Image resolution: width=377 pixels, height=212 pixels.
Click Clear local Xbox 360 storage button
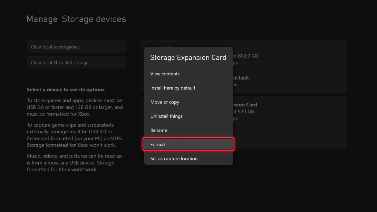click(77, 63)
